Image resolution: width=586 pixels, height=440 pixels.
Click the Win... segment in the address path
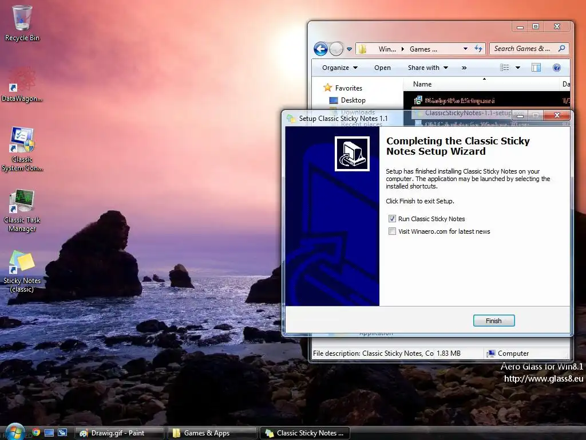[387, 49]
